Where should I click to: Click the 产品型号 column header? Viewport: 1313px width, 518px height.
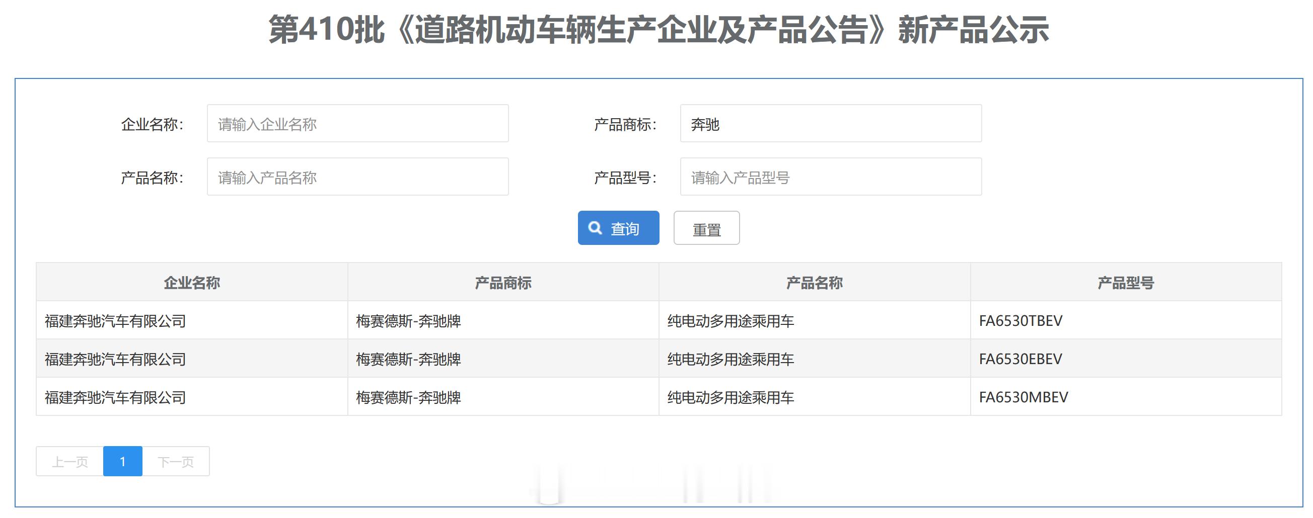click(x=1126, y=282)
